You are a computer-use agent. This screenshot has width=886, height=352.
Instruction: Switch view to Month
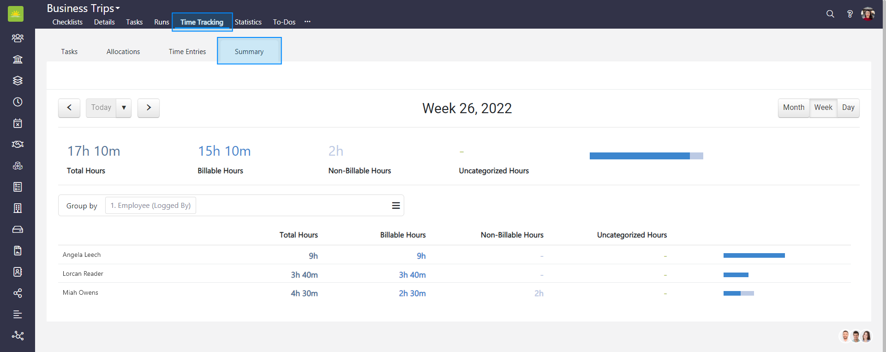pyautogui.click(x=793, y=108)
